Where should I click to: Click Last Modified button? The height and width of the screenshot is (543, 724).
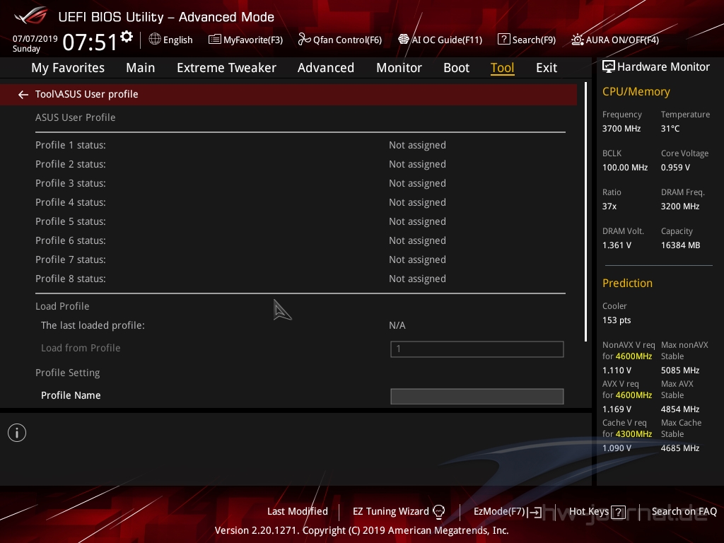click(x=298, y=512)
